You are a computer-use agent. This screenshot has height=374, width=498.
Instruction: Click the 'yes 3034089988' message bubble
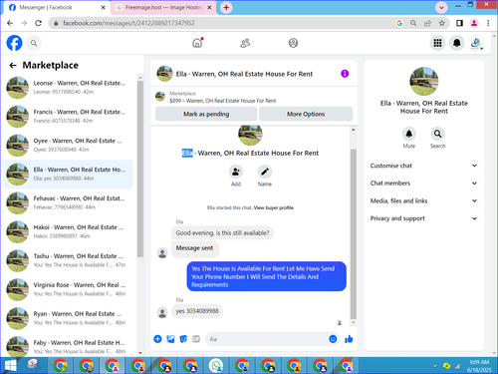(197, 311)
